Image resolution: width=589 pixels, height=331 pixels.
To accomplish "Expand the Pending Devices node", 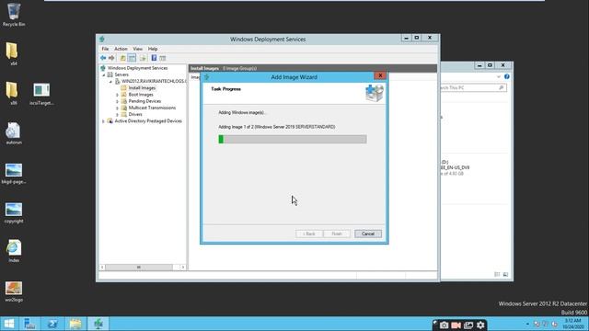I will coord(117,101).
